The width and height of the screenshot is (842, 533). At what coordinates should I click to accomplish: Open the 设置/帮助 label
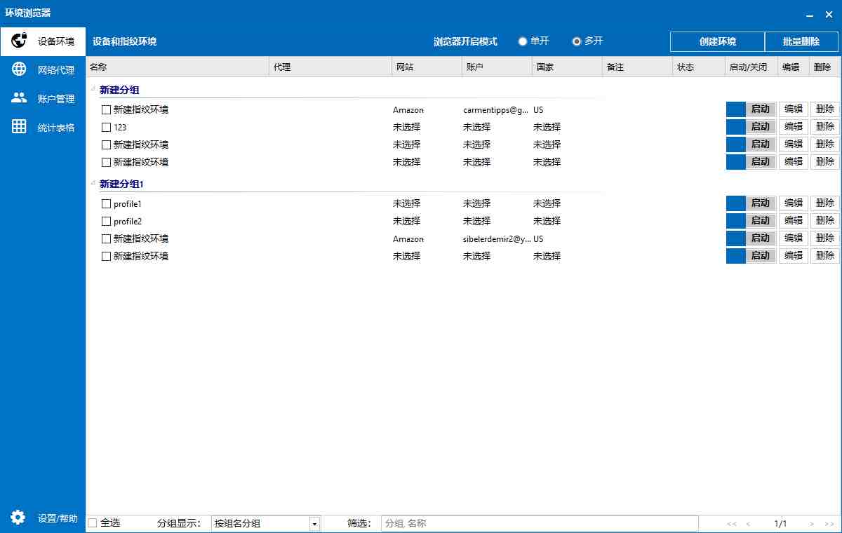58,518
